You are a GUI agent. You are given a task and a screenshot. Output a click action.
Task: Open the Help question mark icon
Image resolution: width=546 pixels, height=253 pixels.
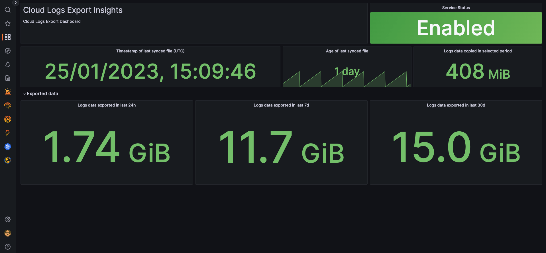click(8, 247)
